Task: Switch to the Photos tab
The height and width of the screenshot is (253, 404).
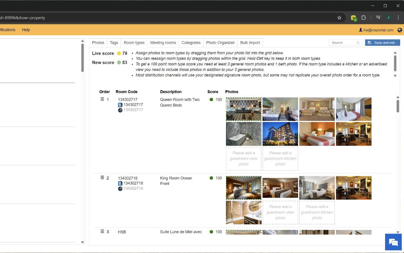Action: [98, 43]
